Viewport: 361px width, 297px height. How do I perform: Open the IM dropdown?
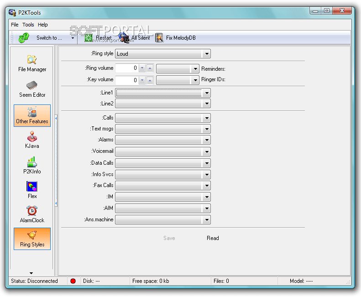(163, 197)
